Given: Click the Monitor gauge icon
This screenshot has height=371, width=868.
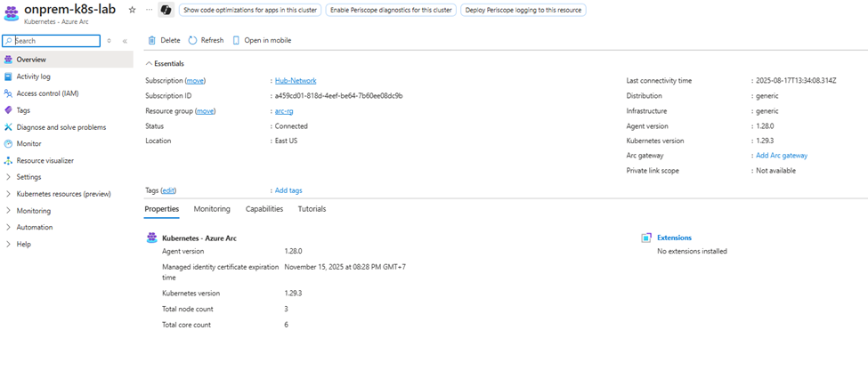Looking at the screenshot, I should (8, 144).
